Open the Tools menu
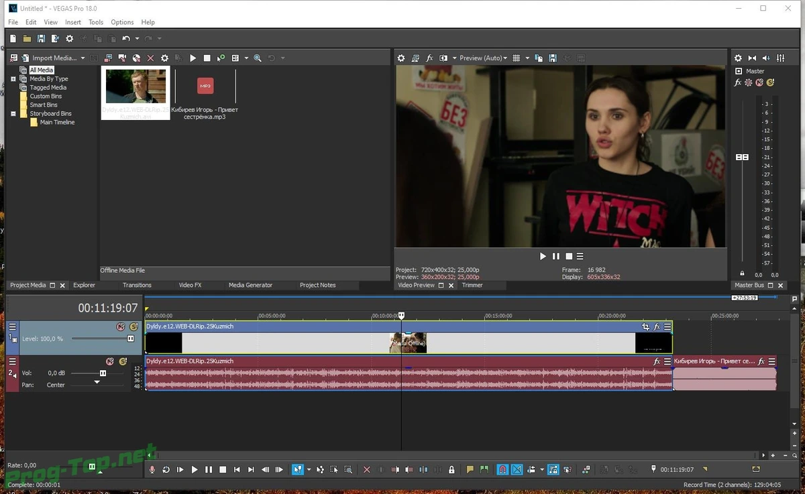 (x=96, y=22)
